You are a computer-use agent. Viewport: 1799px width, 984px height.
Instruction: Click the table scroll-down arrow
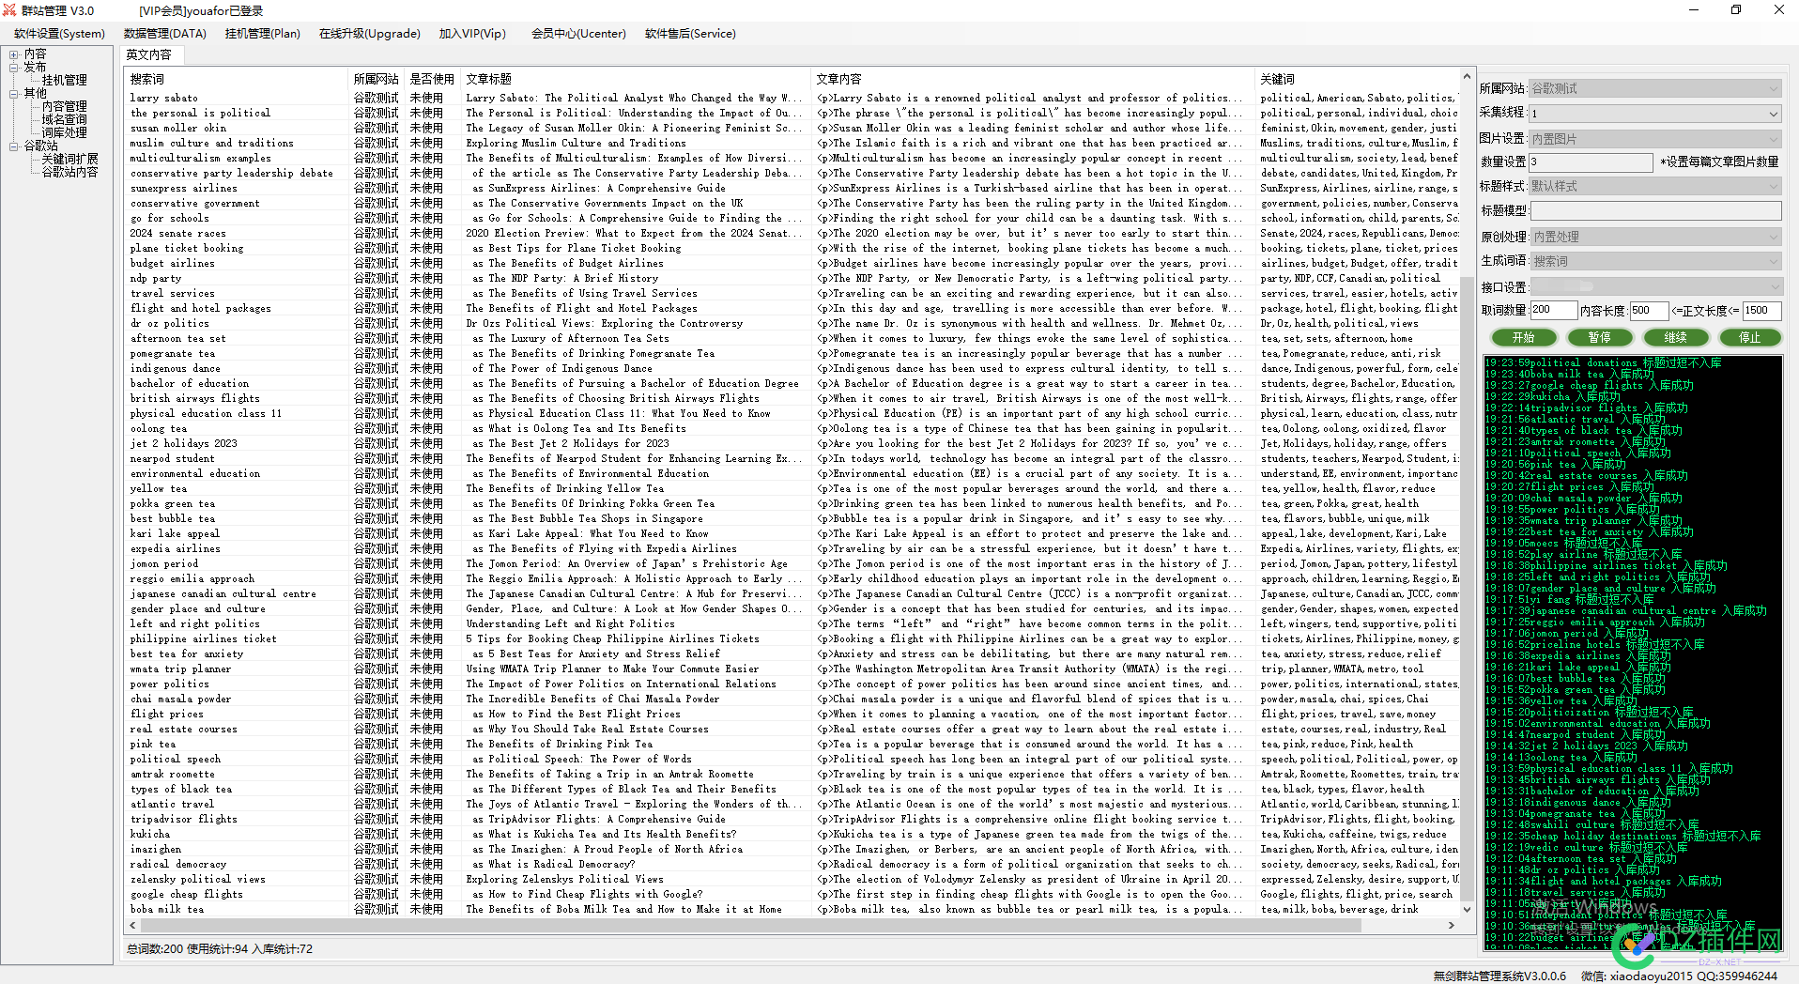coord(1467,909)
